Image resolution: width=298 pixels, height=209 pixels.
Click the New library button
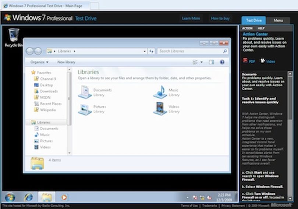(66, 62)
